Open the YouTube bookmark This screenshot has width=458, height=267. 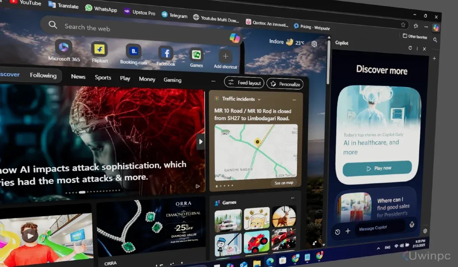25,2
